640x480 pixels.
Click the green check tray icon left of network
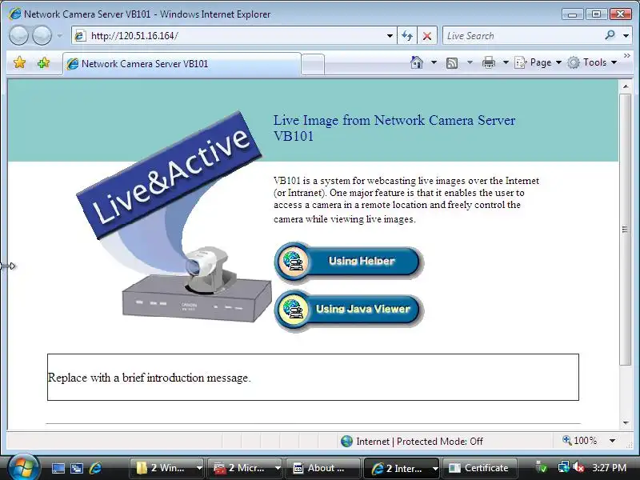pos(542,468)
